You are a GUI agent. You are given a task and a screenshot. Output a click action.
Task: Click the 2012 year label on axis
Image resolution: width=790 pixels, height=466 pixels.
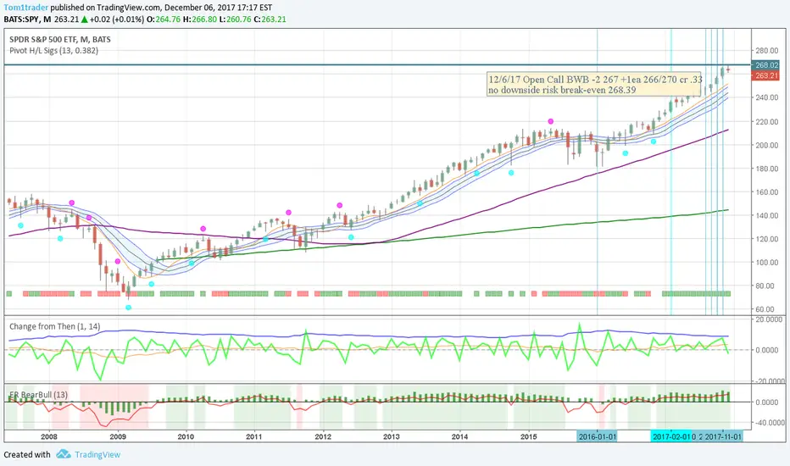pyautogui.click(x=323, y=436)
